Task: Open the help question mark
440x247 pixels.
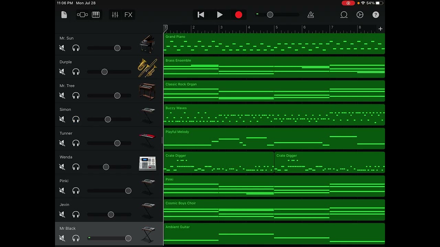Action: [376, 15]
